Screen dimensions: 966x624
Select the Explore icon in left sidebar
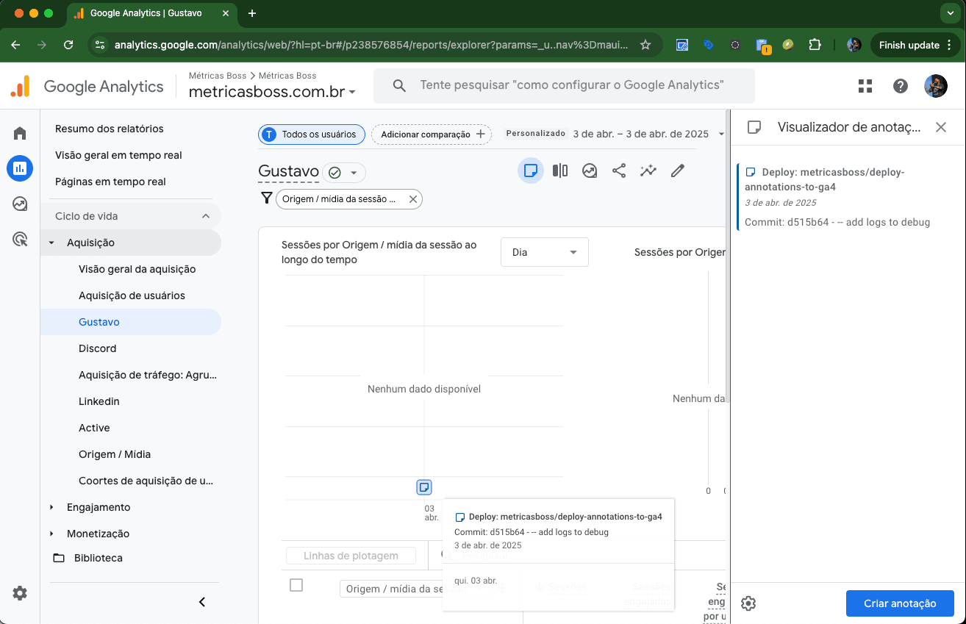(x=19, y=239)
